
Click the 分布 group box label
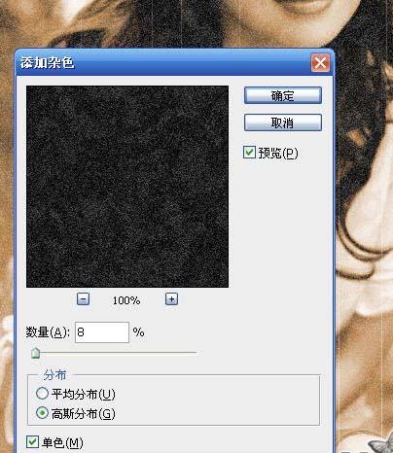[x=54, y=375]
